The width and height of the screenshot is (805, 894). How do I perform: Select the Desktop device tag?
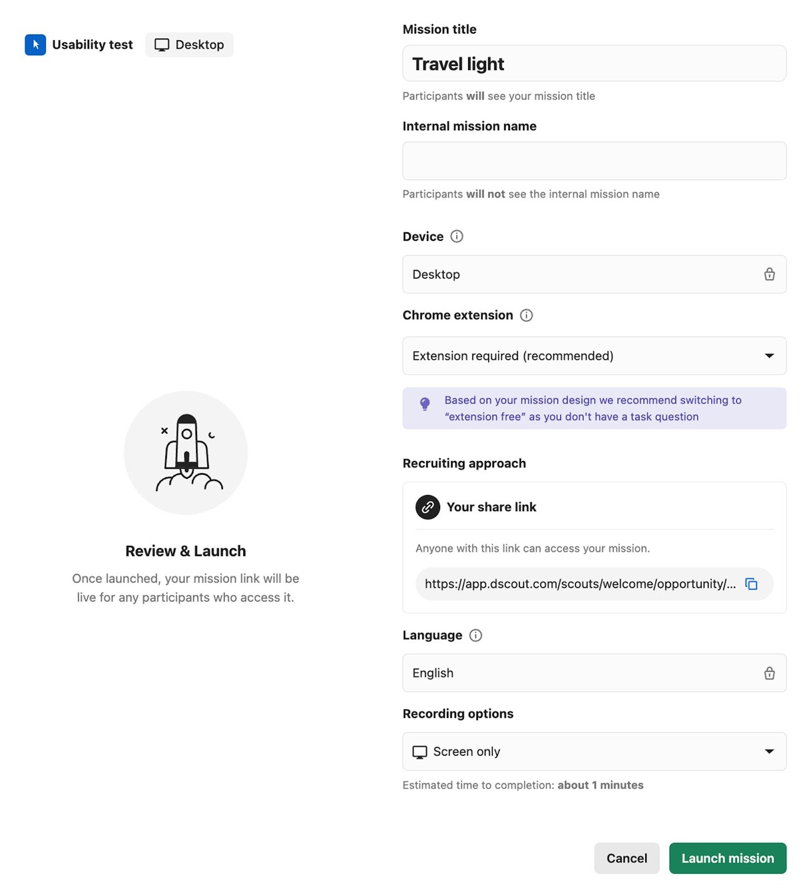189,45
